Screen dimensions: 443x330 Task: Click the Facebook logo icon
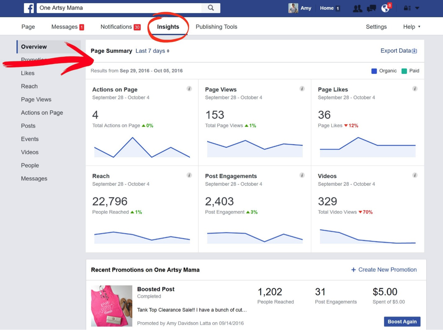coord(29,8)
